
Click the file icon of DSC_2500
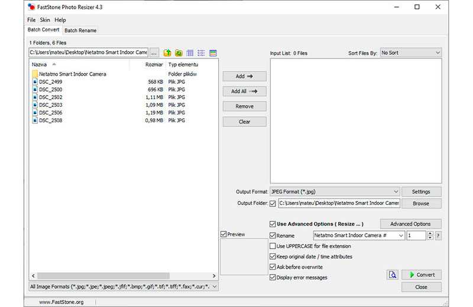pos(35,90)
